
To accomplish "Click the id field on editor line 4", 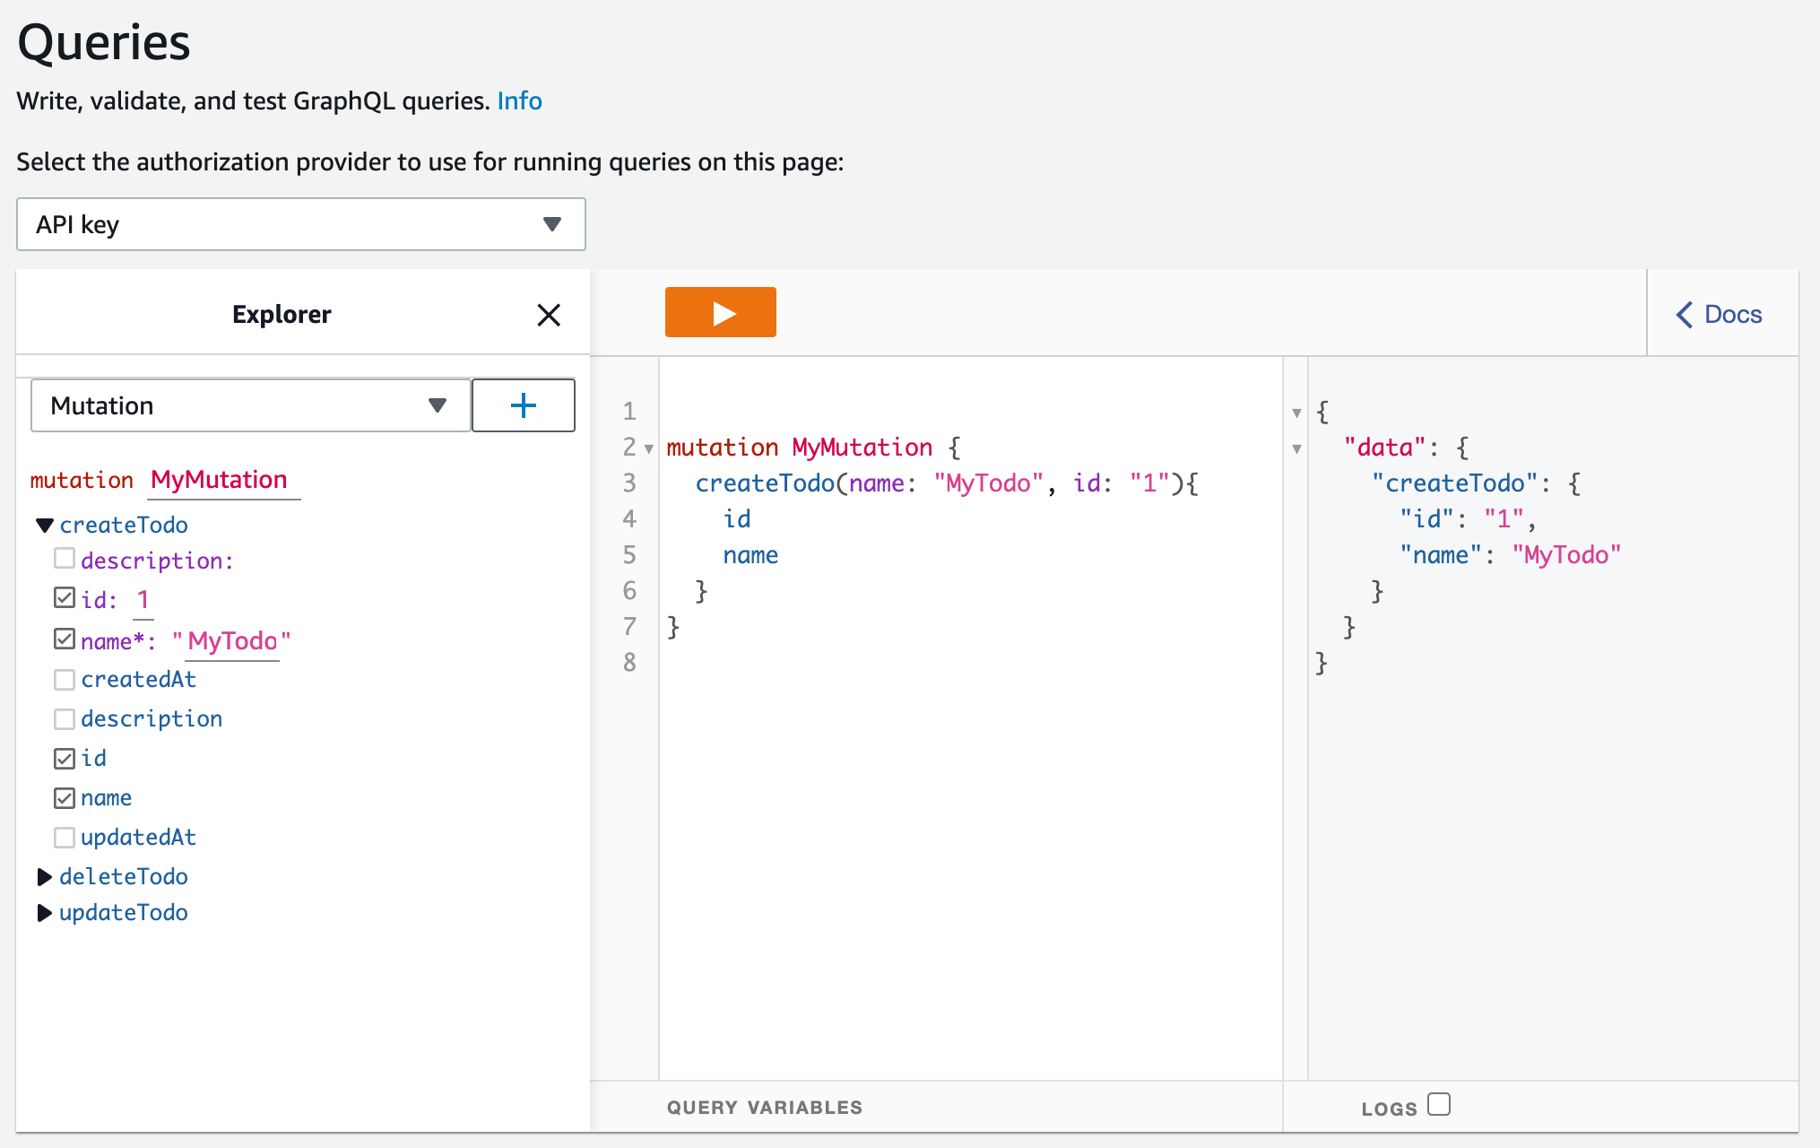I will point(737,519).
